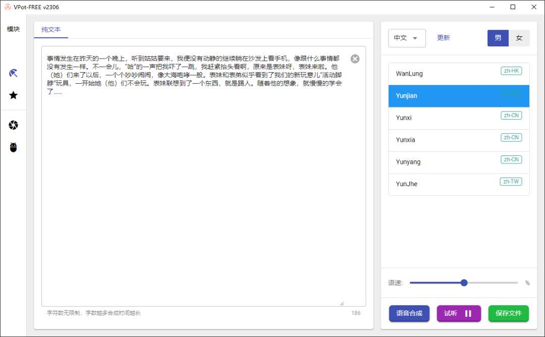Select the camera shutter icon in sidebar
Screen dimensions: 545x337
point(13,125)
